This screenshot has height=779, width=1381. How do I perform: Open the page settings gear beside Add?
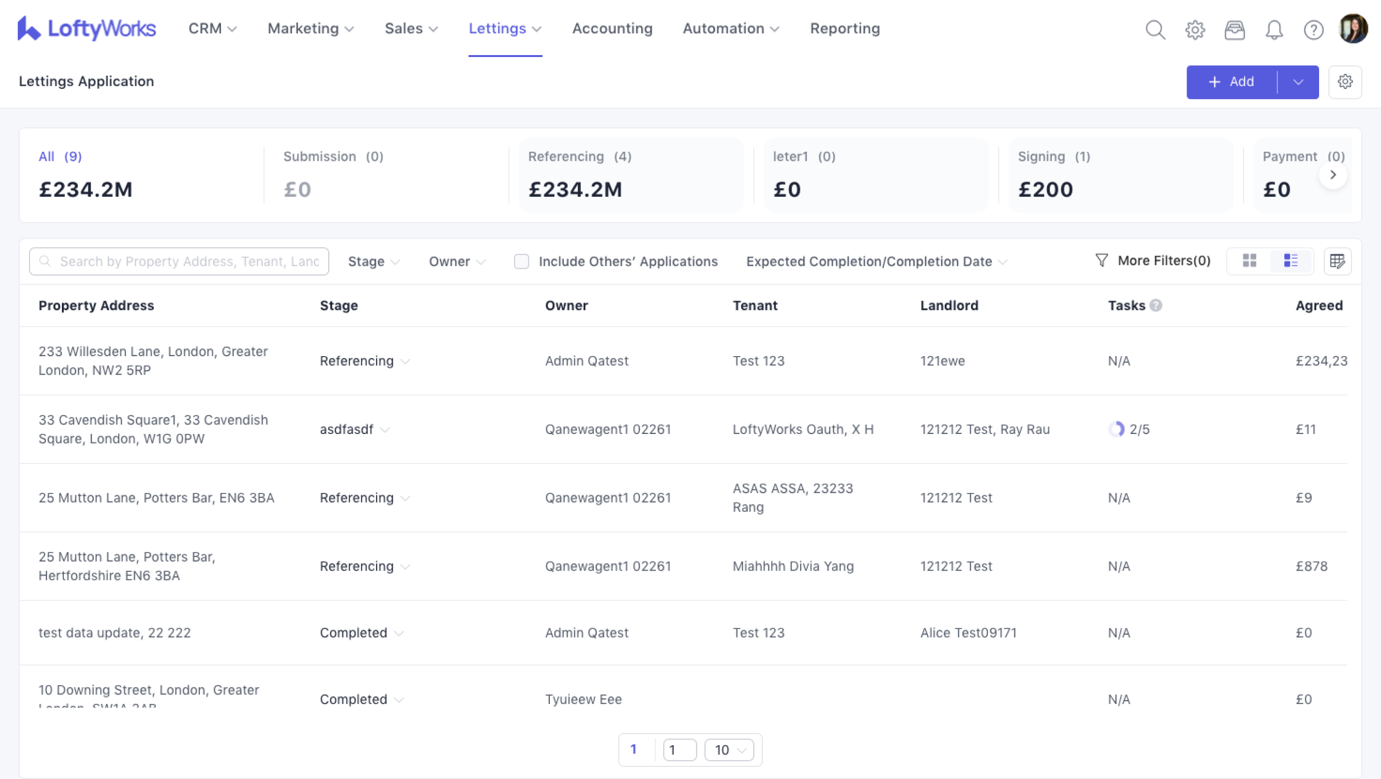(1345, 82)
